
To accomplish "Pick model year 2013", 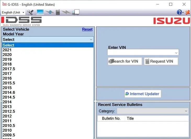I will (x=48, y=107).
